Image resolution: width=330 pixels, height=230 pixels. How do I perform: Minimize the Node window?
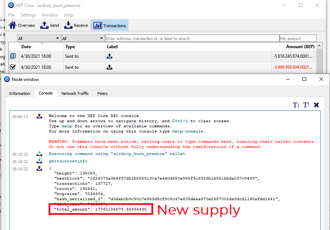288,79
